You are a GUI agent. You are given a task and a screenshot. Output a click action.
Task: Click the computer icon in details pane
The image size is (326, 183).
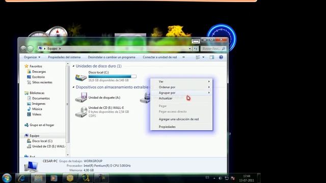31,166
